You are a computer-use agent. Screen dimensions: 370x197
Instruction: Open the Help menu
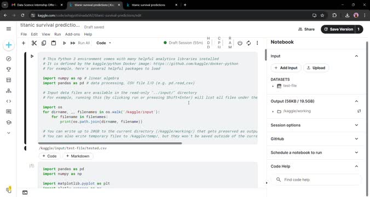click(x=88, y=34)
